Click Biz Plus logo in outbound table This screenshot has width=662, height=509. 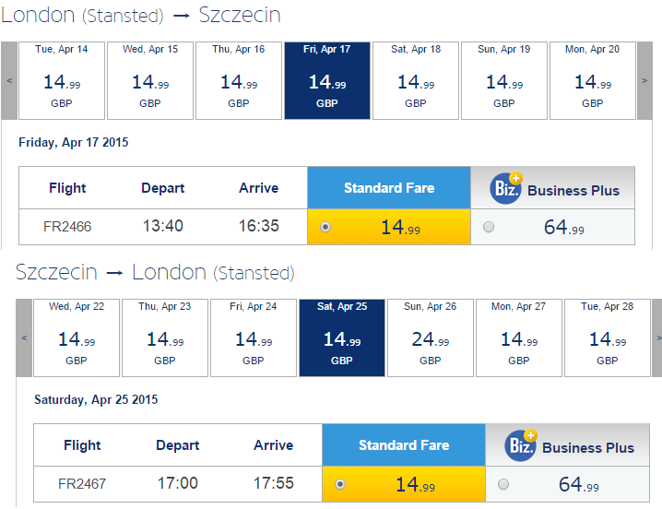(506, 188)
